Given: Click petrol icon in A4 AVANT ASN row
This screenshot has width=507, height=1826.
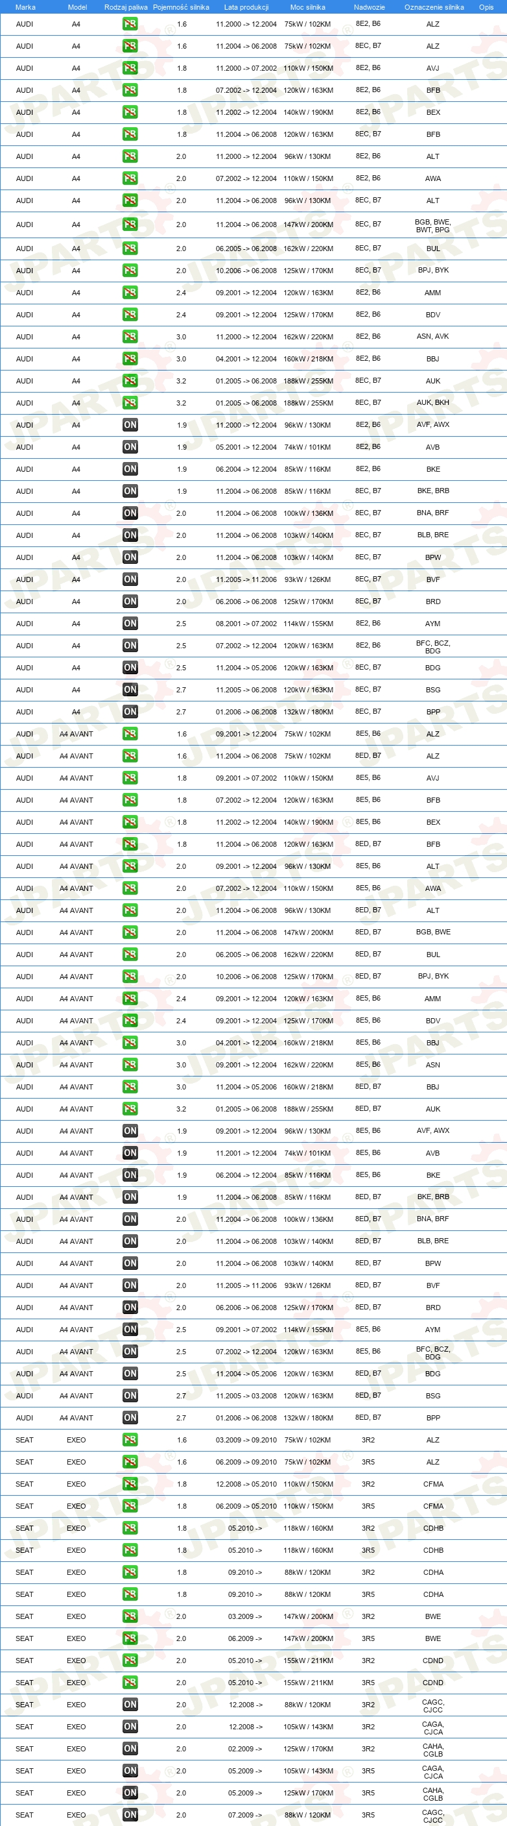Looking at the screenshot, I should coord(130,1065).
